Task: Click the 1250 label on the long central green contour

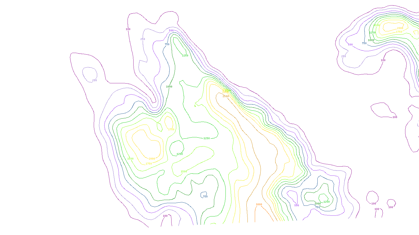Action: [x=207, y=138]
